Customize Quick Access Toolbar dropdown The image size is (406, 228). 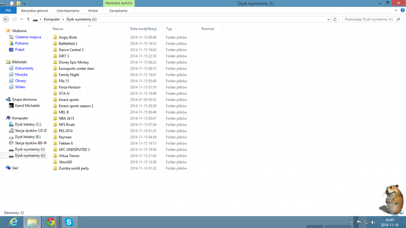tap(24, 4)
